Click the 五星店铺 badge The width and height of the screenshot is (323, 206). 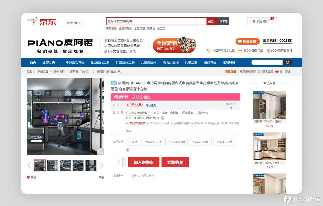click(x=230, y=72)
